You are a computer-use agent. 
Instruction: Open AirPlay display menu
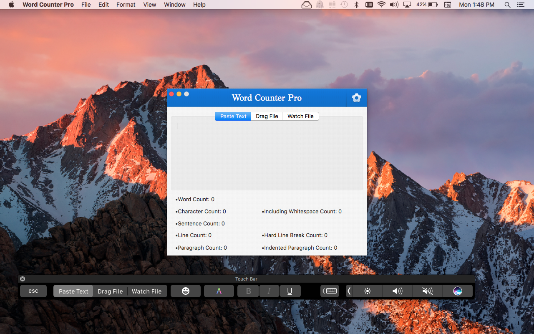pyautogui.click(x=407, y=5)
